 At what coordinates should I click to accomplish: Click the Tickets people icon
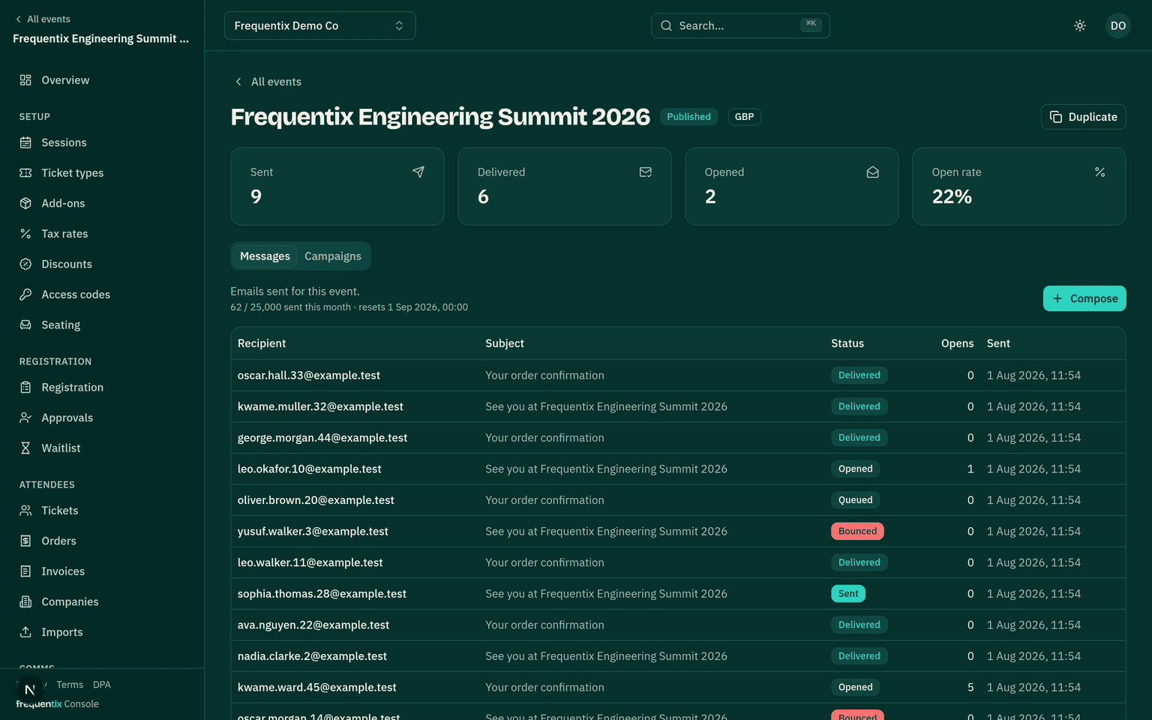pos(25,510)
